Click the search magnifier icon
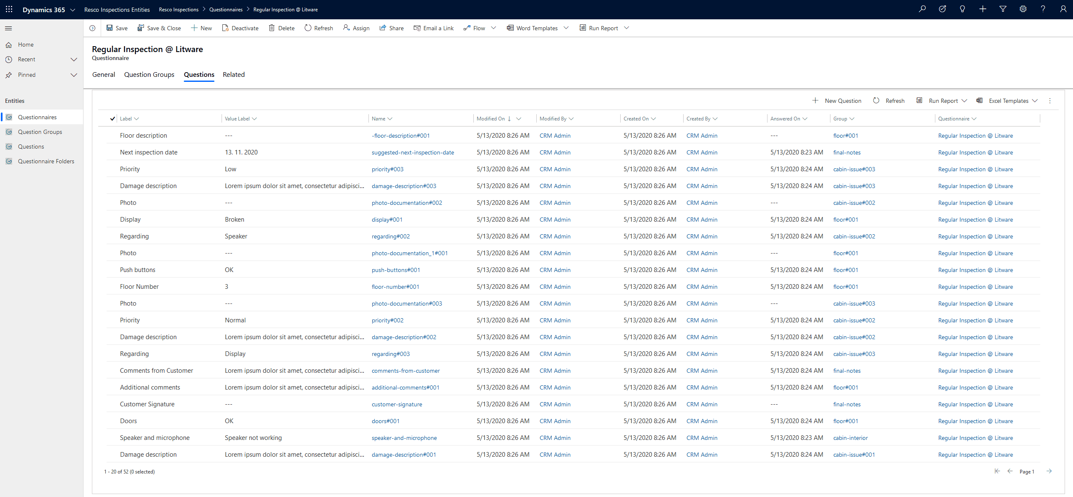 point(922,9)
